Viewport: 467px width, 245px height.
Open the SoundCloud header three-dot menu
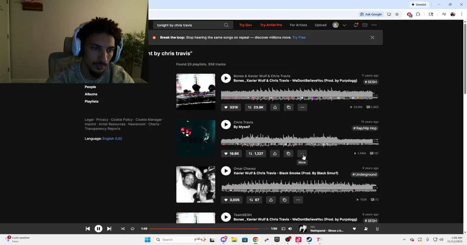point(374,25)
